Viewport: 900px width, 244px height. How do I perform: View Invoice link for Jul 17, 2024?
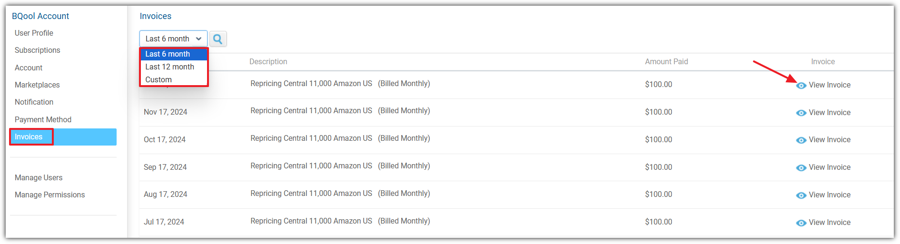829,223
